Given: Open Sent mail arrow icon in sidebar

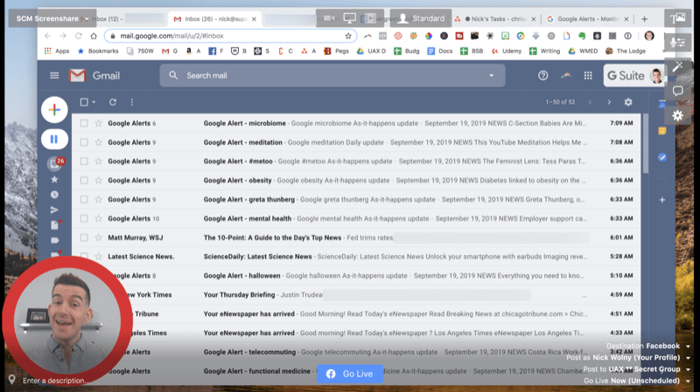Looking at the screenshot, I should tap(54, 210).
